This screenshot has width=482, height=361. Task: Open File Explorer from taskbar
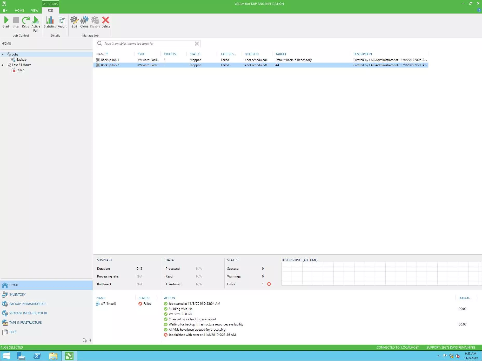[x=53, y=356]
